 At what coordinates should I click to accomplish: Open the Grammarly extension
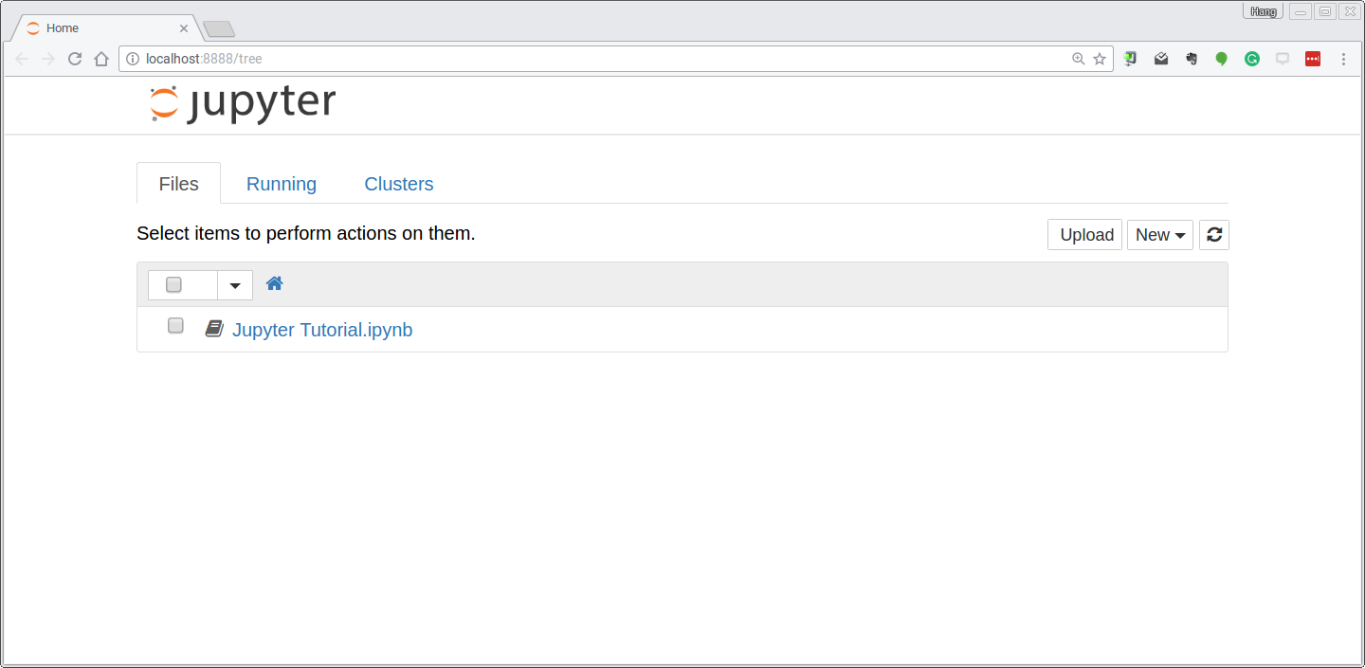(1252, 58)
